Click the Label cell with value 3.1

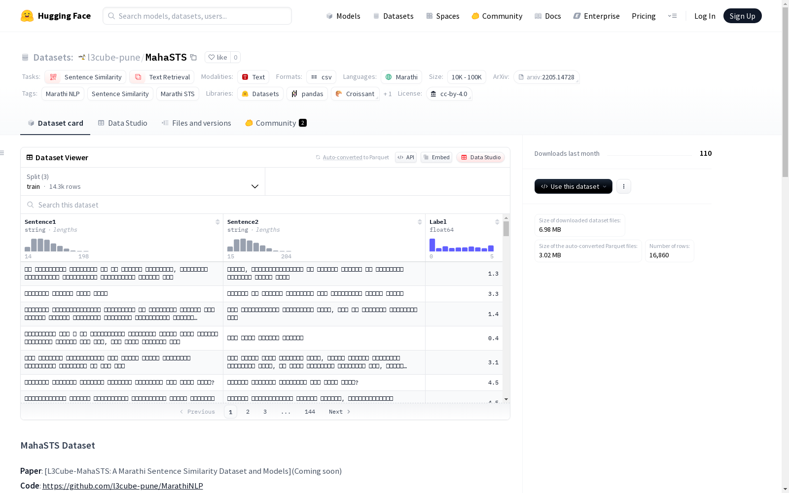[464, 362]
